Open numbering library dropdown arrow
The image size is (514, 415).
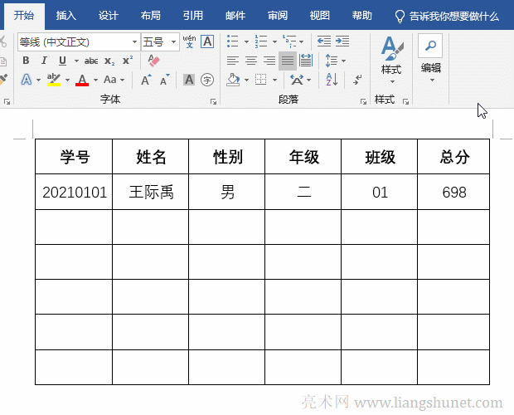(274, 42)
